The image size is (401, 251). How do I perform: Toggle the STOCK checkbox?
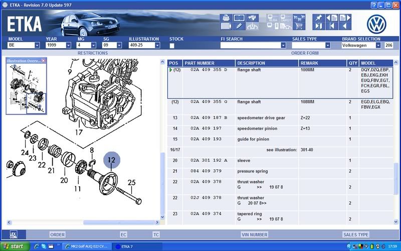pyautogui.click(x=172, y=46)
